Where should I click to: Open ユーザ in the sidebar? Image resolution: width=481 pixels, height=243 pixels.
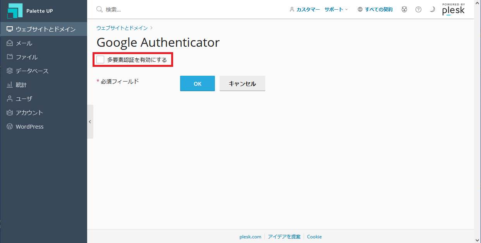point(43,99)
